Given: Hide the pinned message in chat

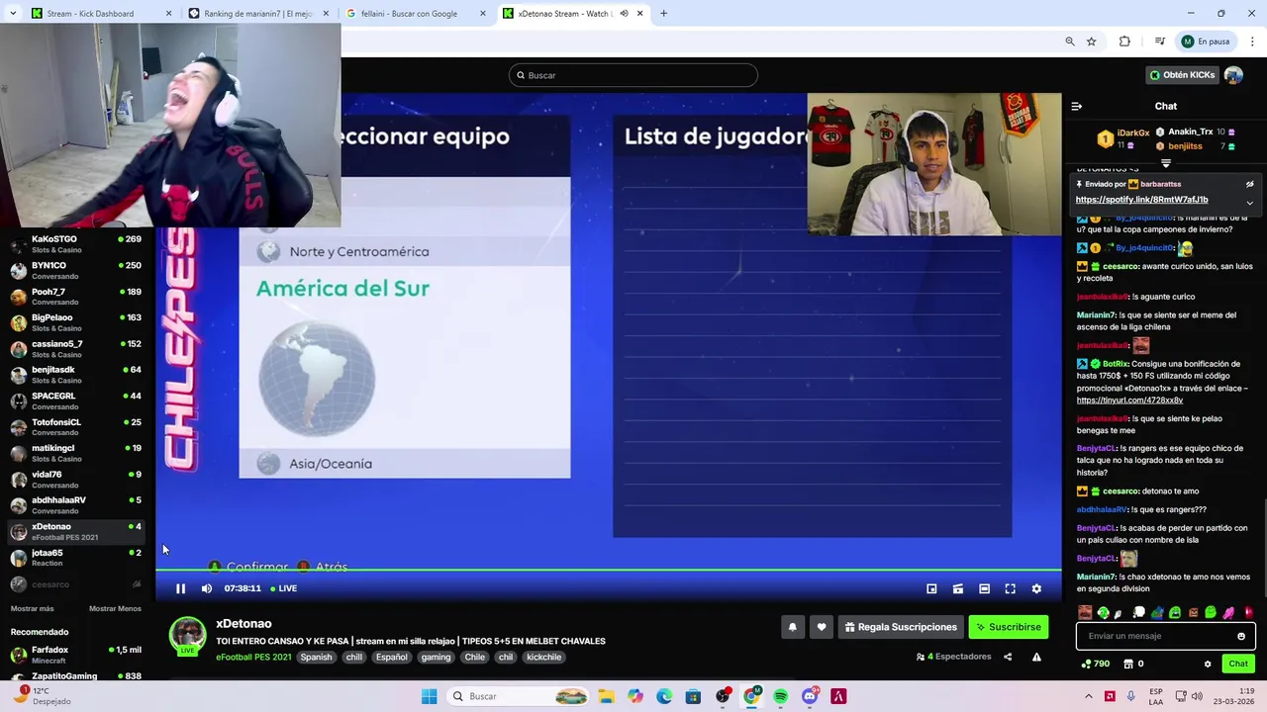Looking at the screenshot, I should pos(1249,184).
